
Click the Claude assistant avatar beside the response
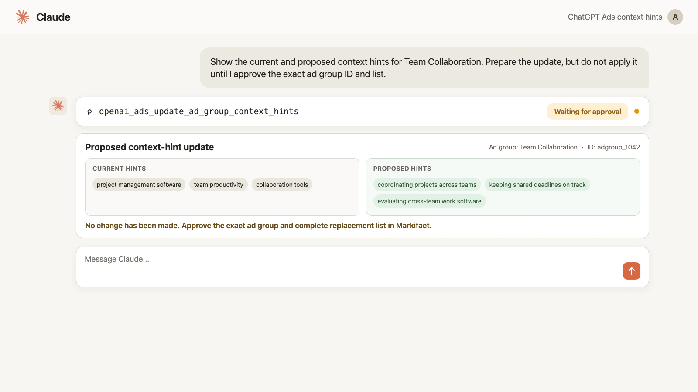click(58, 106)
